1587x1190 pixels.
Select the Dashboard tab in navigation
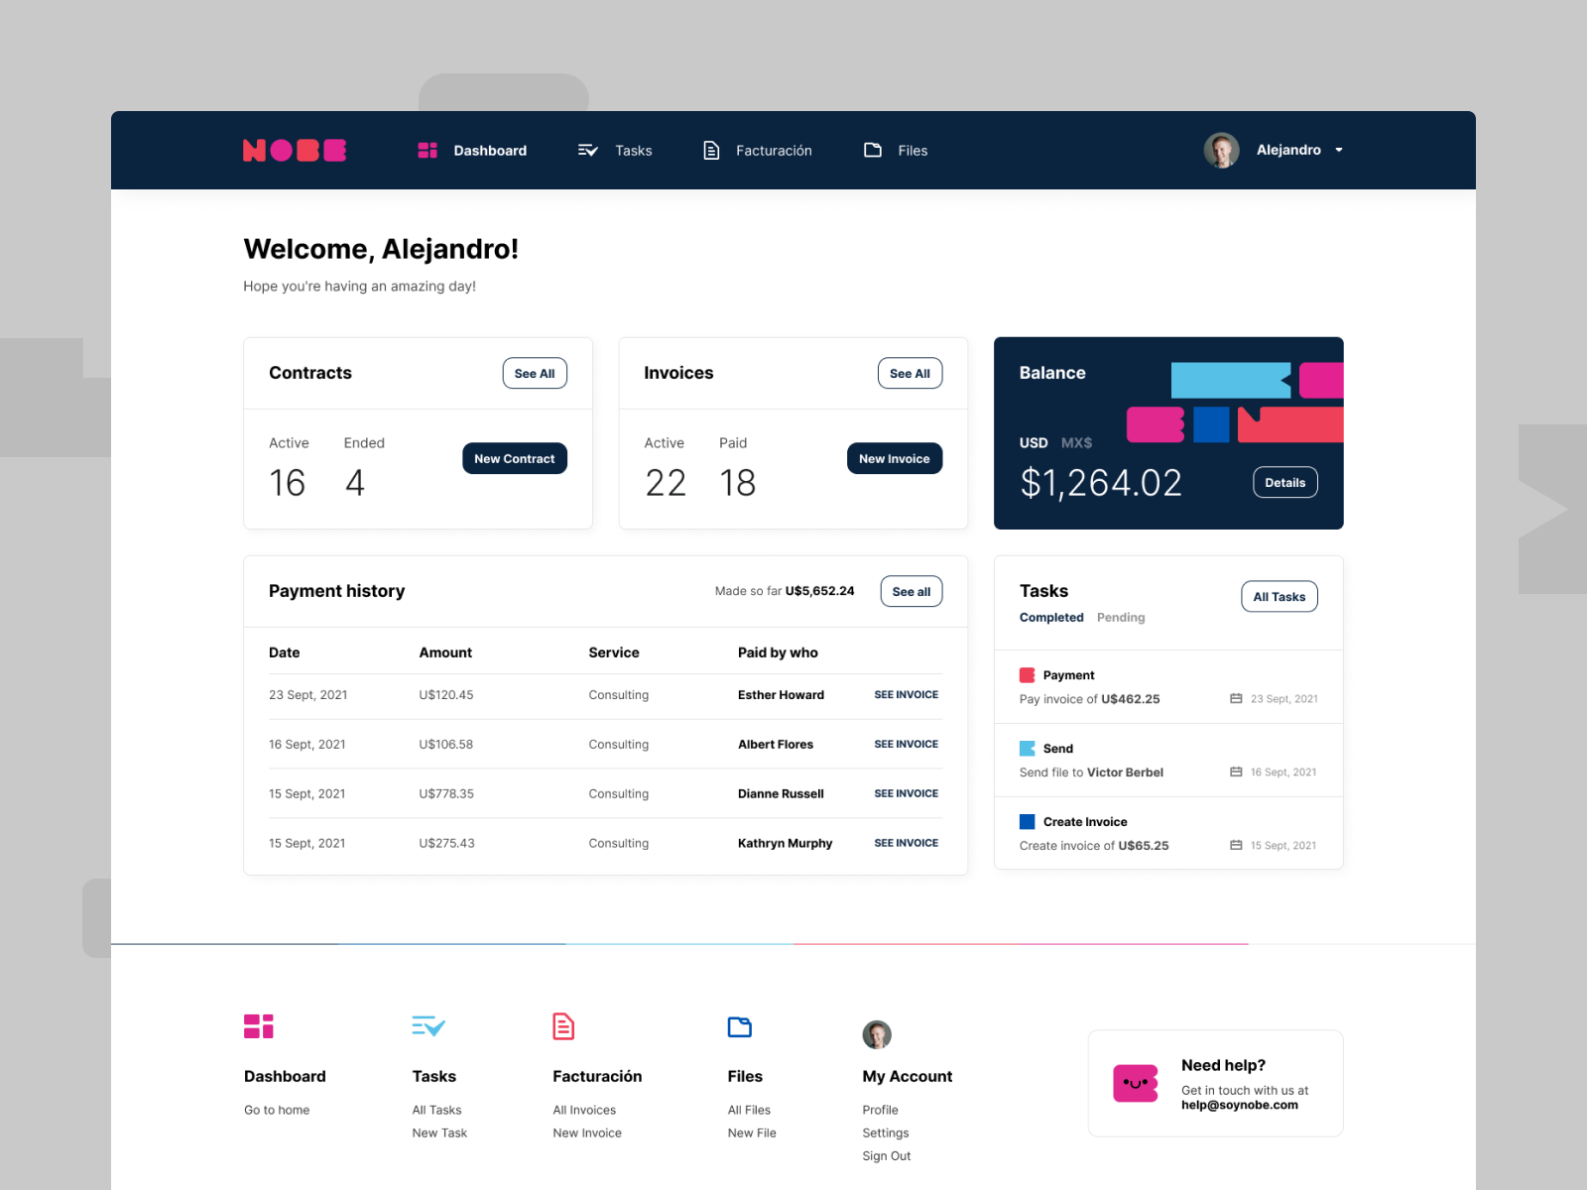pyautogui.click(x=490, y=150)
